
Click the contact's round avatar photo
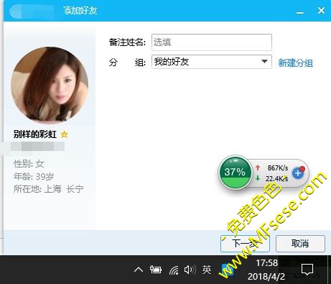(50, 84)
